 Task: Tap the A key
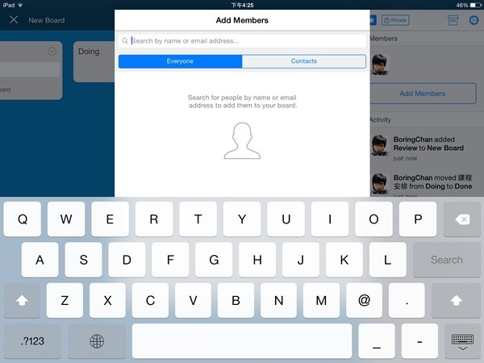point(40,260)
